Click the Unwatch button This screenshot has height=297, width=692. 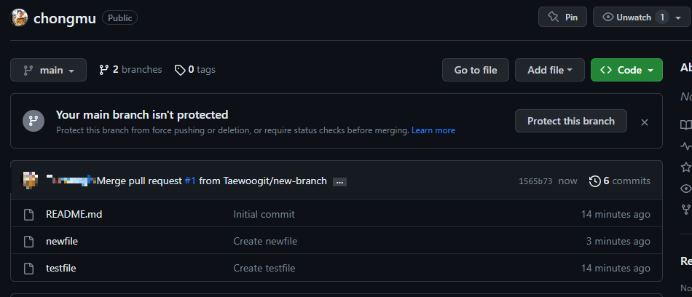pyautogui.click(x=633, y=17)
